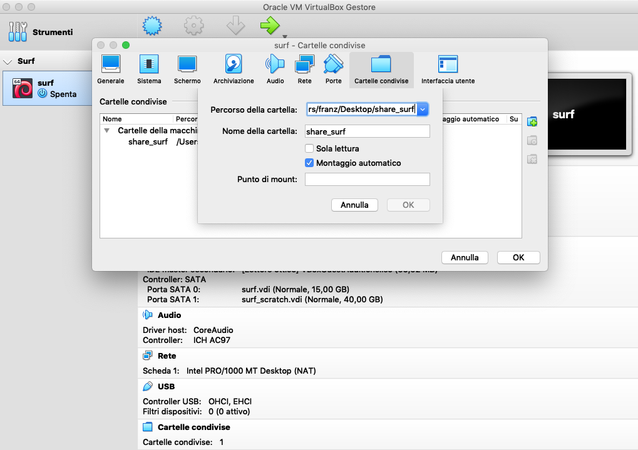The image size is (638, 450).
Task: Click the Nome della cartella field
Action: [368, 131]
